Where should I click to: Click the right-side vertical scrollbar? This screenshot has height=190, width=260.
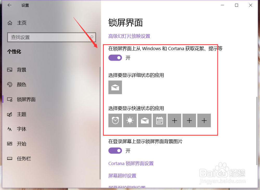(x=257, y=131)
